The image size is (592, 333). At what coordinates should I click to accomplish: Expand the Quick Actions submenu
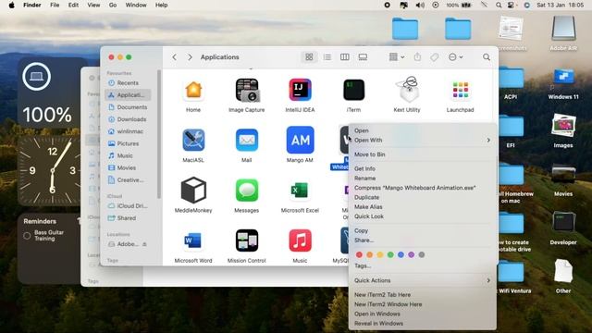[422, 280]
